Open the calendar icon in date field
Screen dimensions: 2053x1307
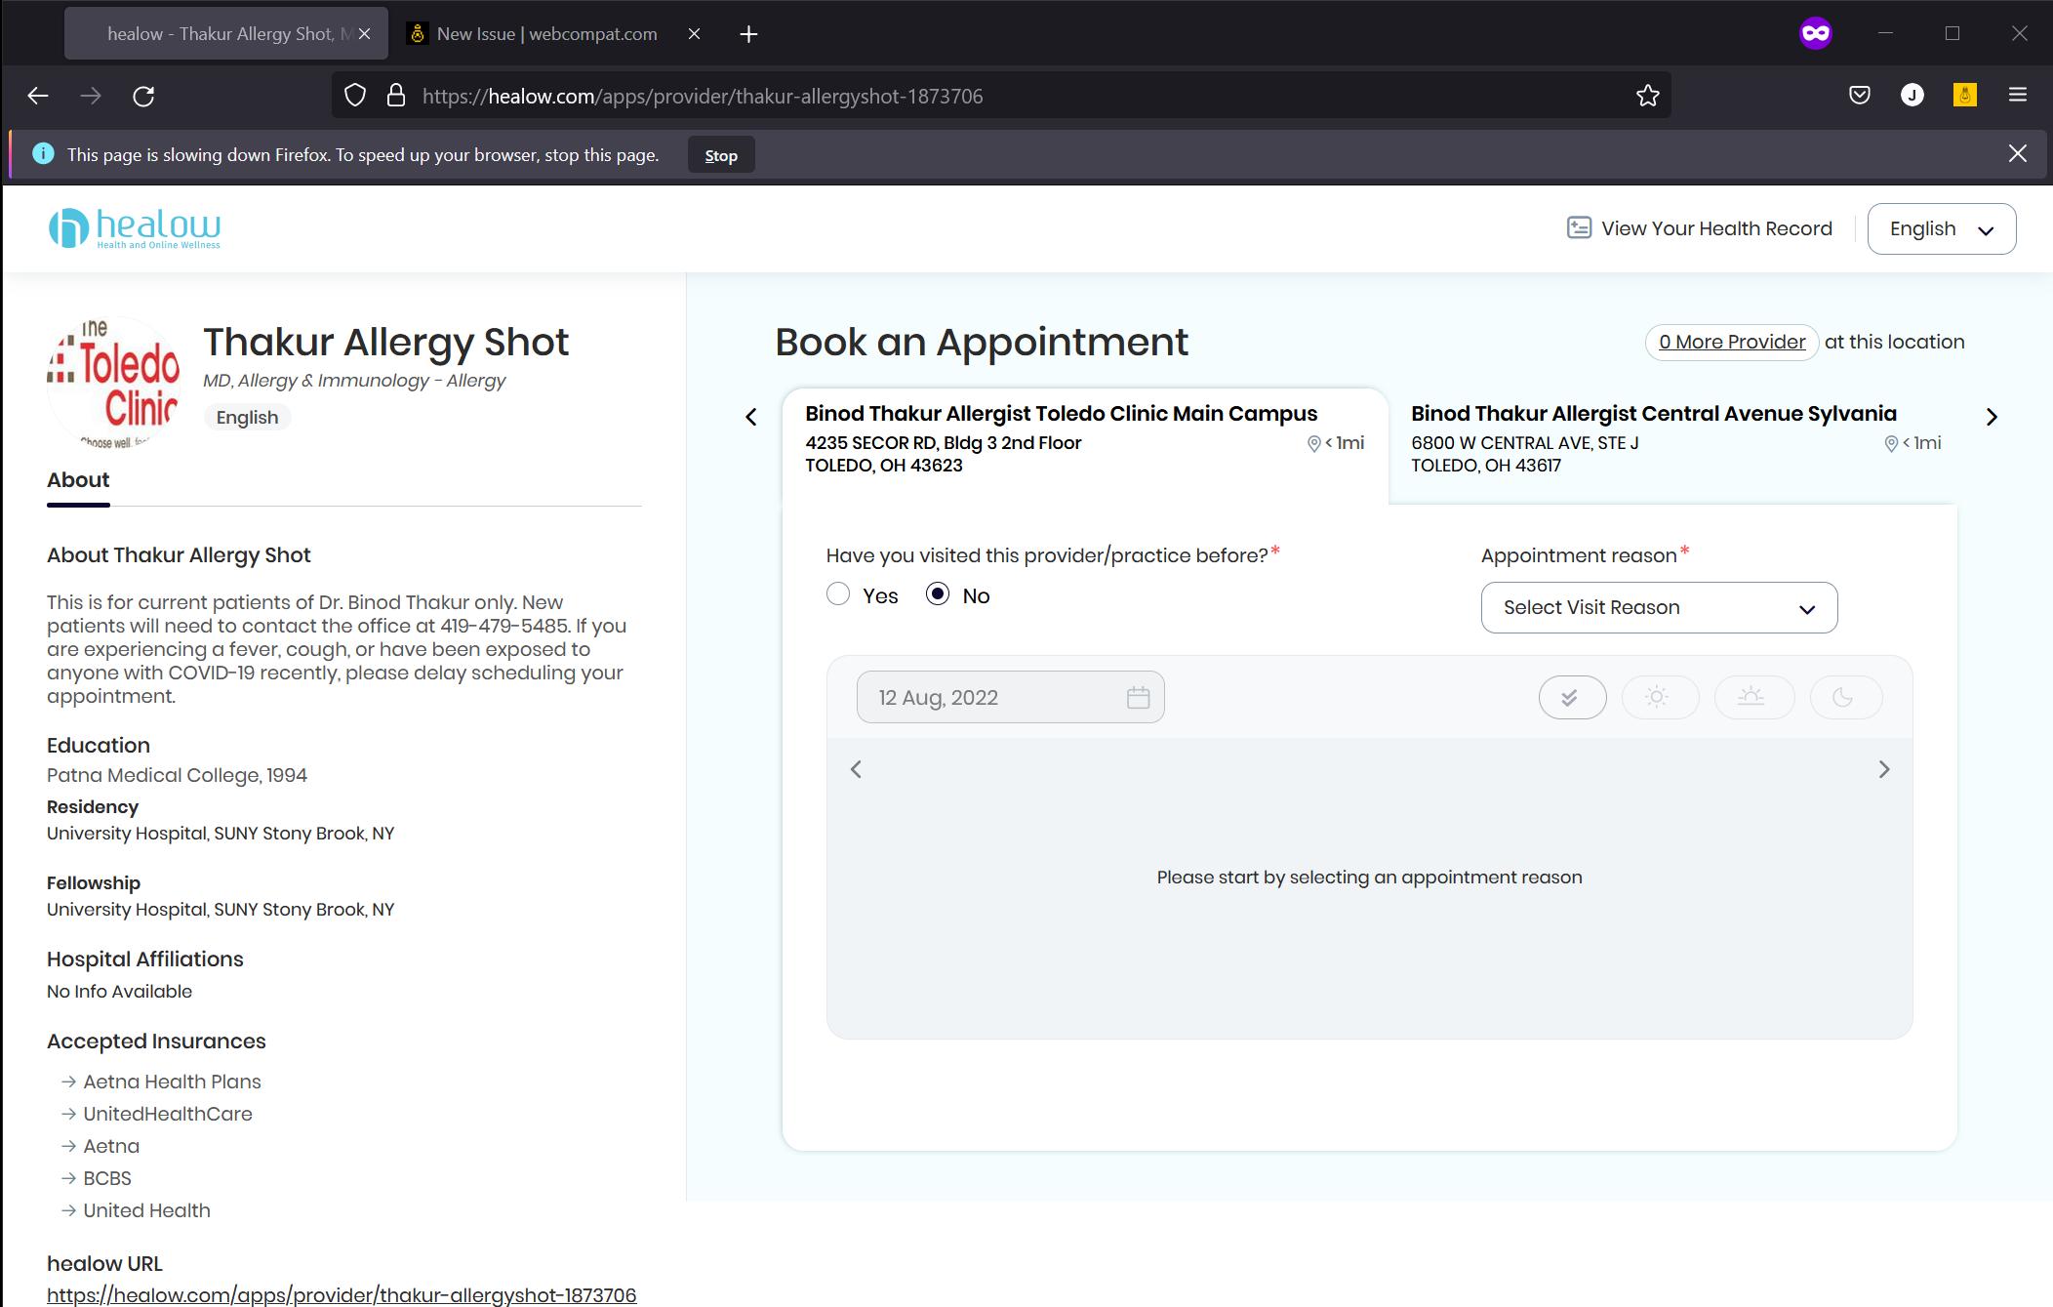pos(1138,697)
